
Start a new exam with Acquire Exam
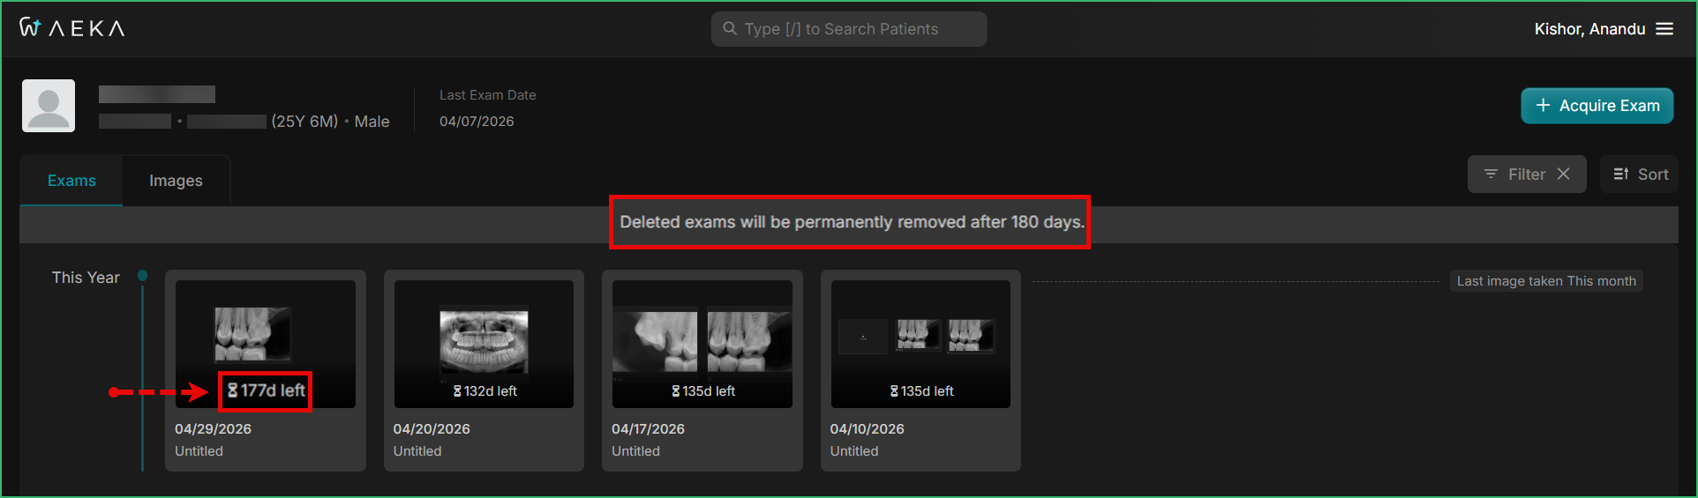click(x=1597, y=105)
